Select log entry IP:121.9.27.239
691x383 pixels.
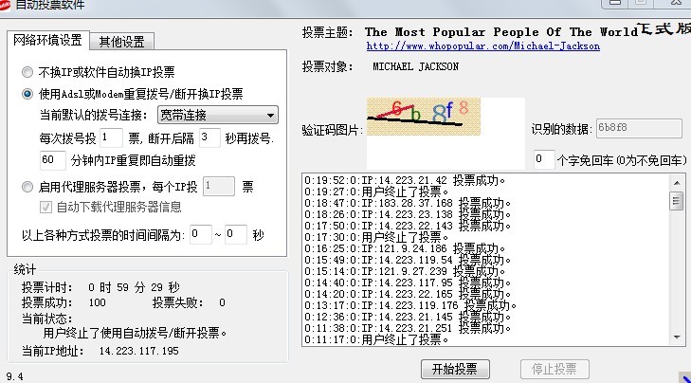(405, 271)
